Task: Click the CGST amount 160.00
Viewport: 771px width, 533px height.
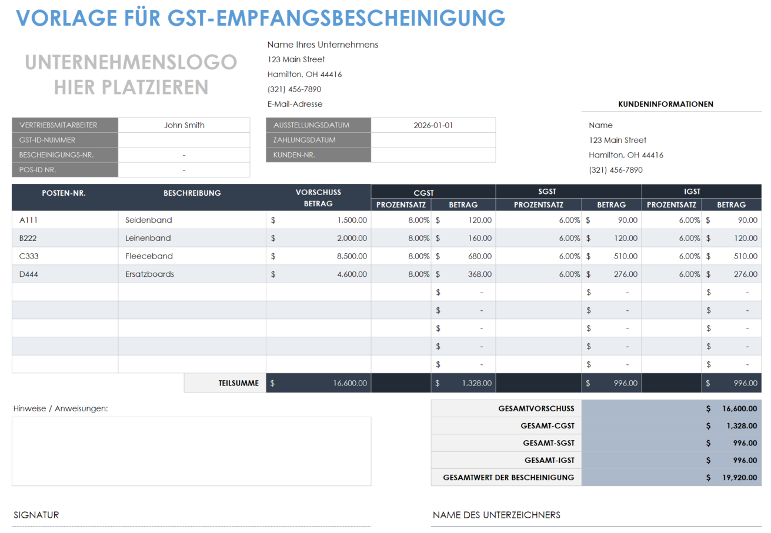Action: pos(480,238)
